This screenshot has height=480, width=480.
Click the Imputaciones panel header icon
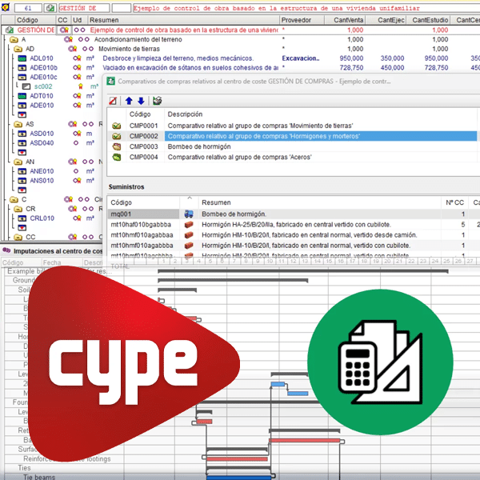pos(6,250)
